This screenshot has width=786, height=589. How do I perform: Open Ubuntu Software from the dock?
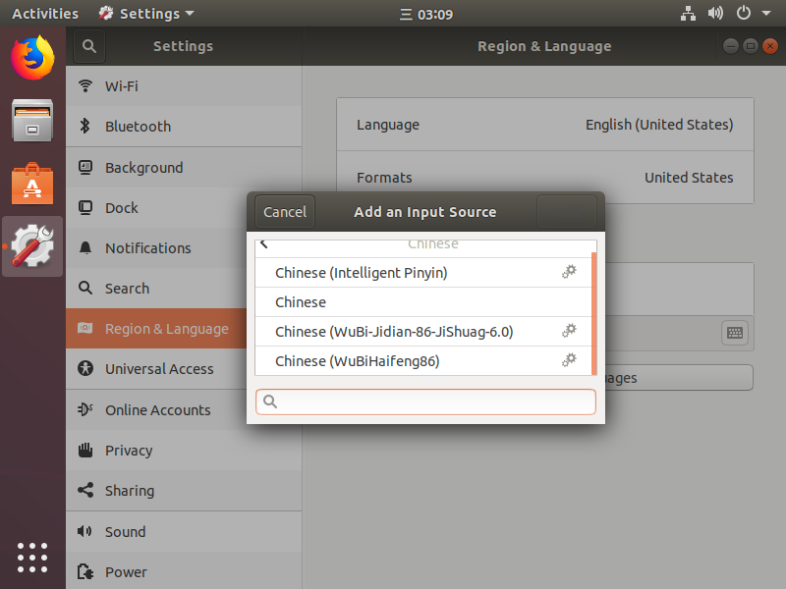tap(32, 184)
